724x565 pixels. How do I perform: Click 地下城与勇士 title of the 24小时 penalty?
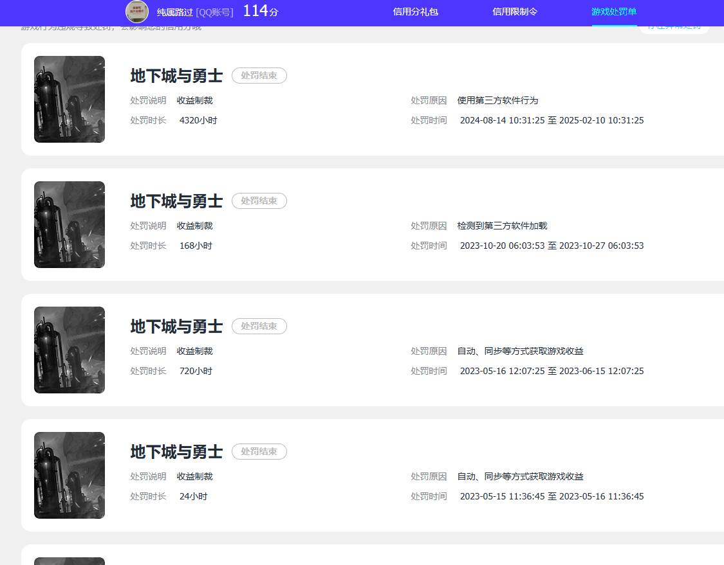176,452
